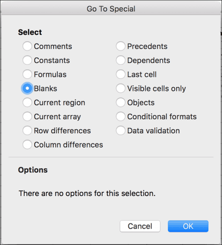This screenshot has width=222, height=245.
Task: Choose the Precedents option
Action: [121, 46]
